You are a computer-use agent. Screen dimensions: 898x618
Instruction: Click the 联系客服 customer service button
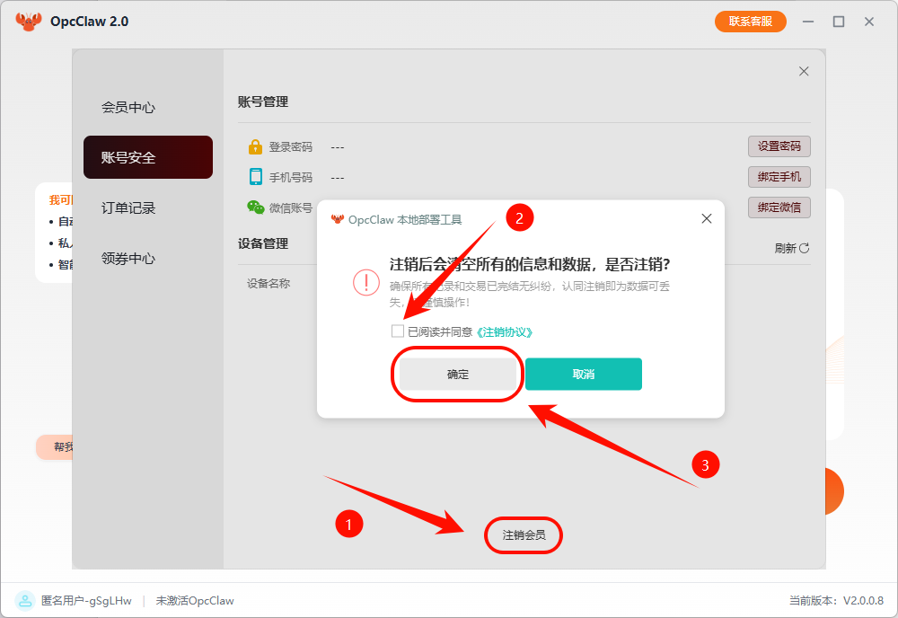coord(750,22)
